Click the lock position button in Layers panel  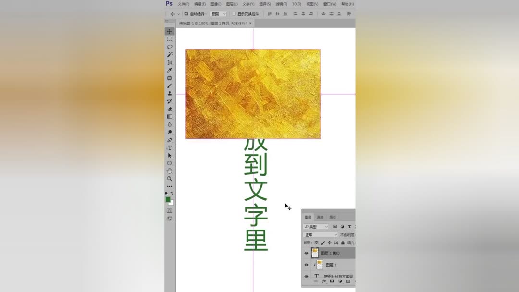pyautogui.click(x=329, y=242)
